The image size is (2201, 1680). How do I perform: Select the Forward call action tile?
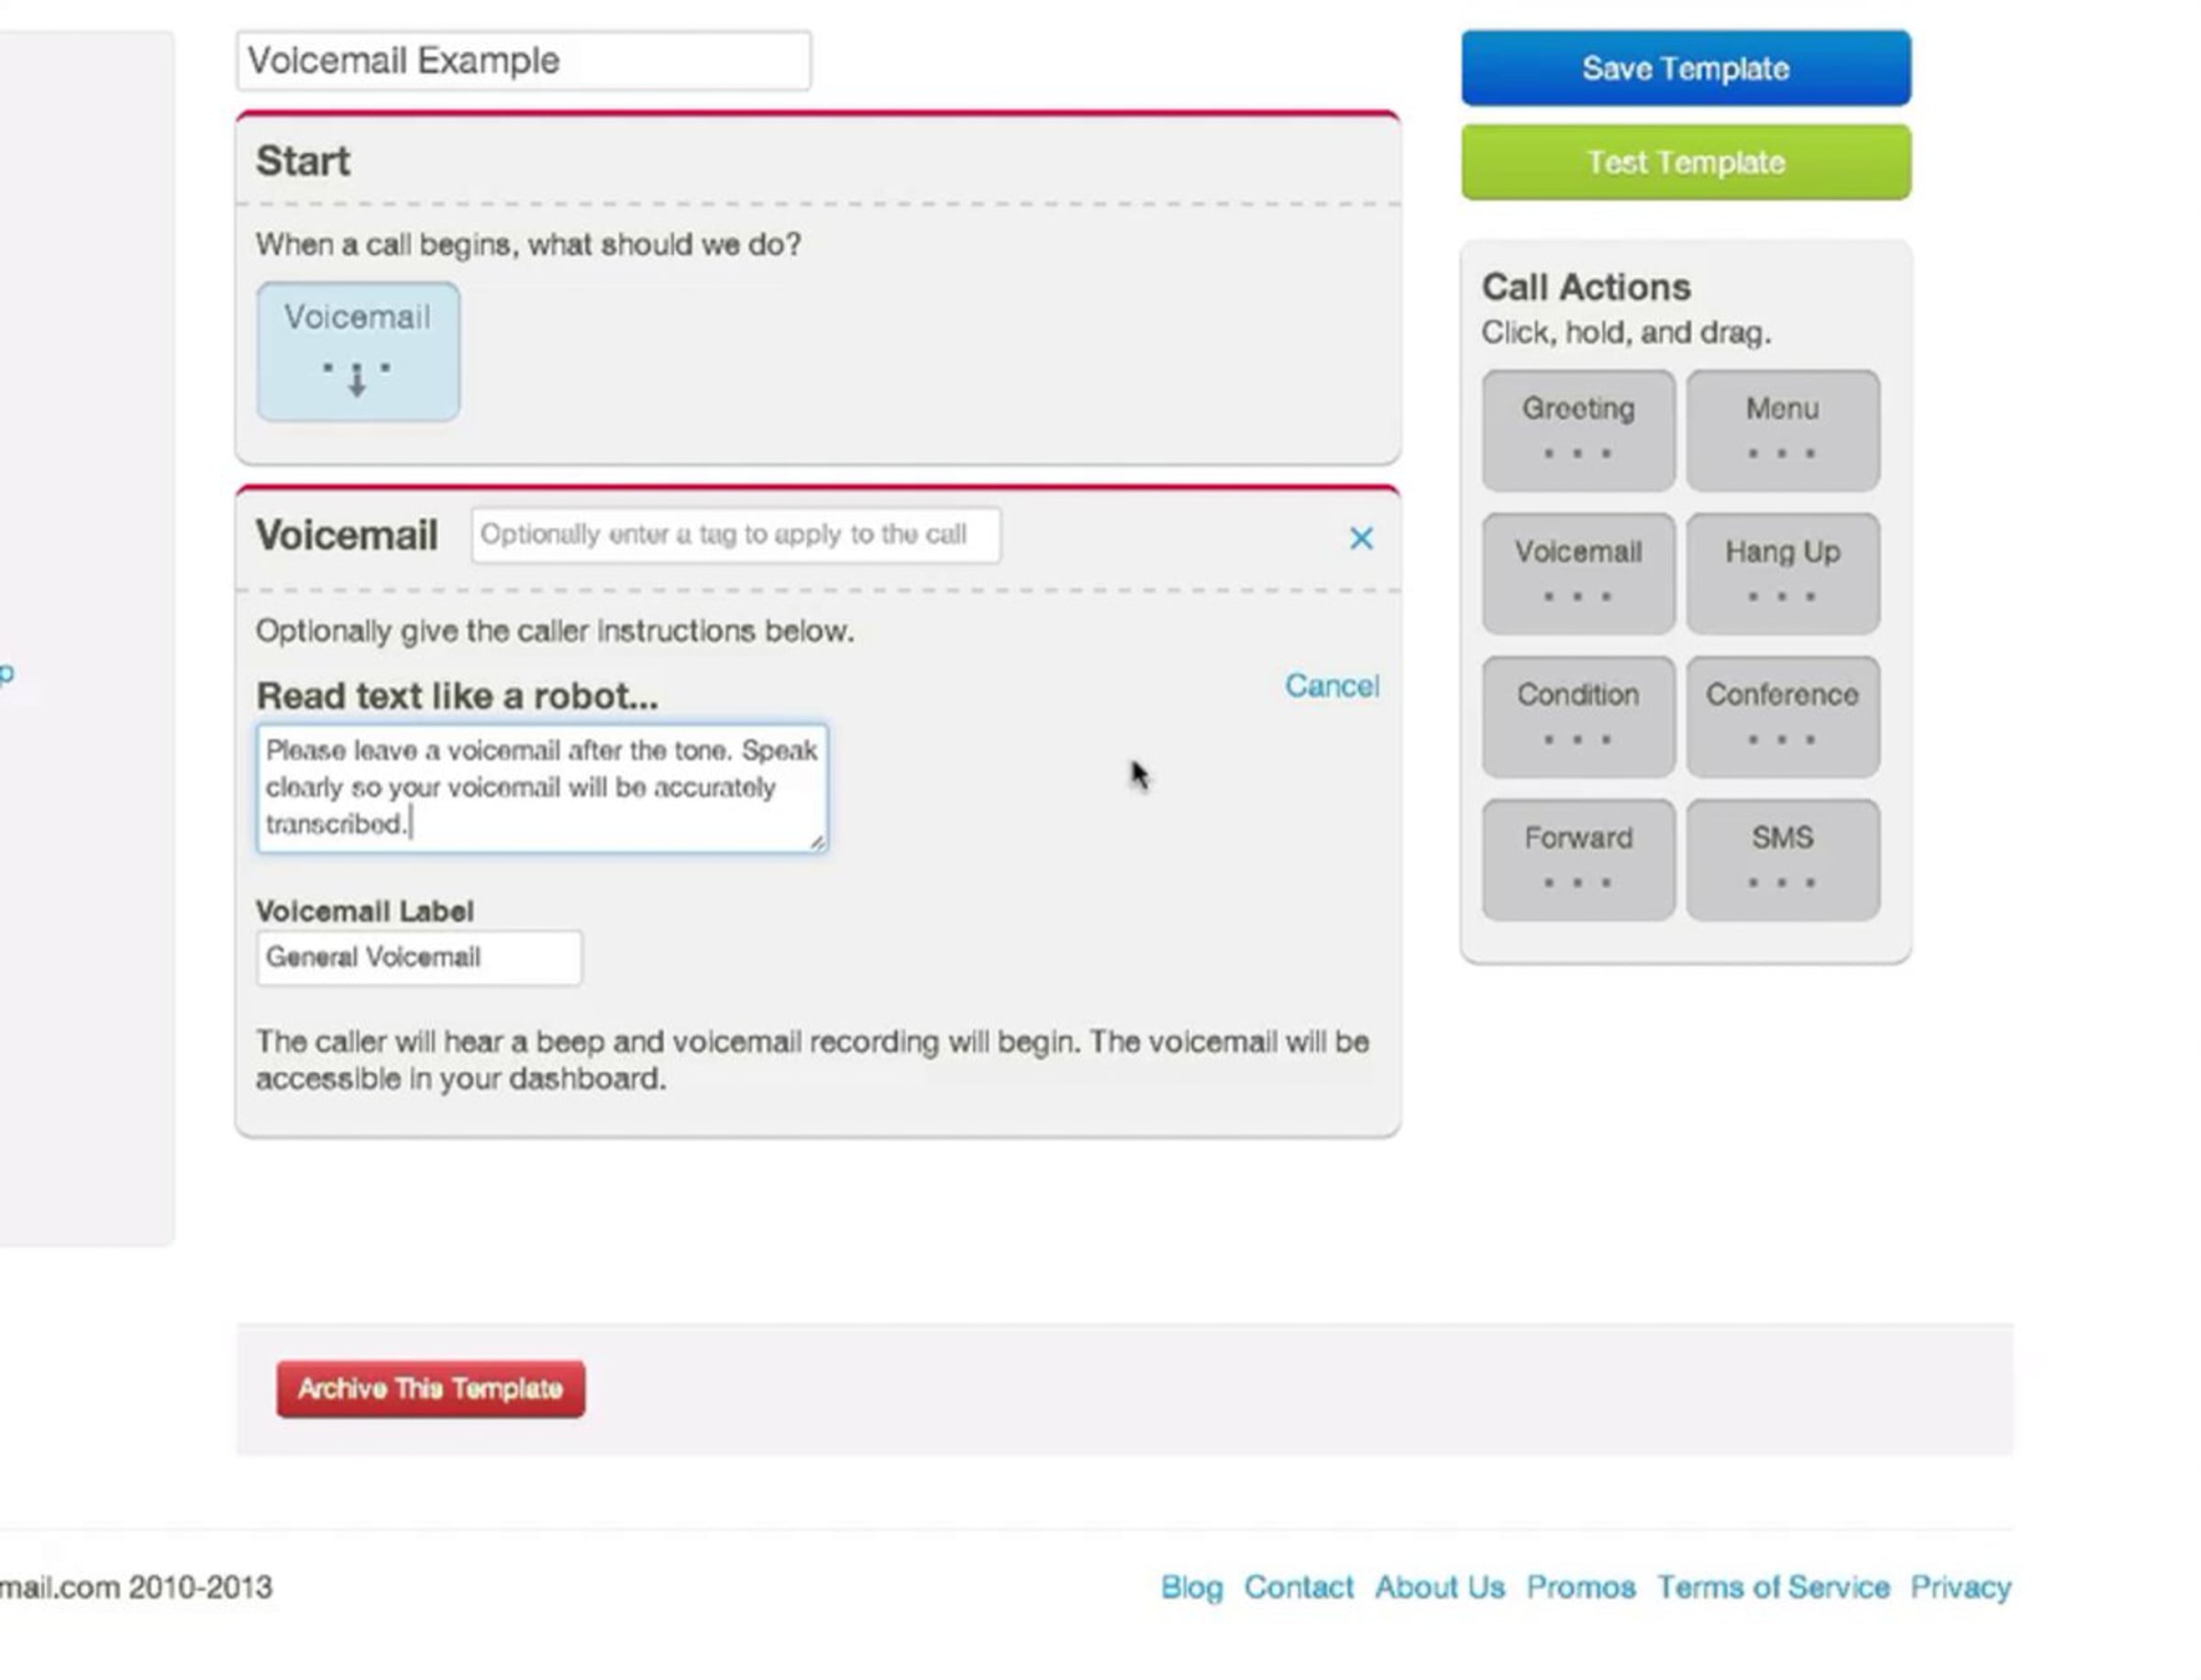coord(1577,859)
